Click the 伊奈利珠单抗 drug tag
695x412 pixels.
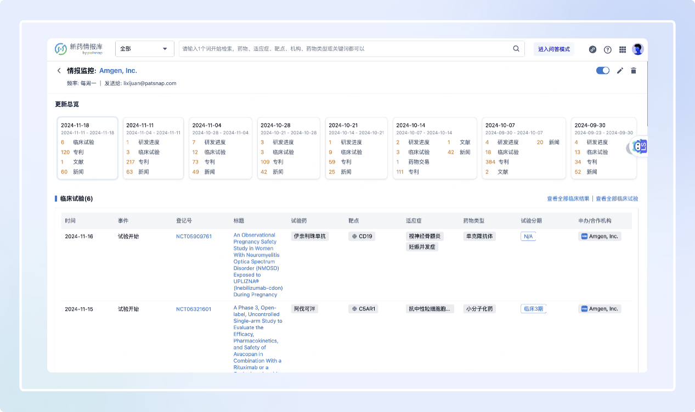pyautogui.click(x=310, y=236)
